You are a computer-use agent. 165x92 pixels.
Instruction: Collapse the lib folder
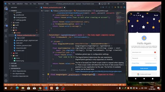pyautogui.click(x=16, y=30)
